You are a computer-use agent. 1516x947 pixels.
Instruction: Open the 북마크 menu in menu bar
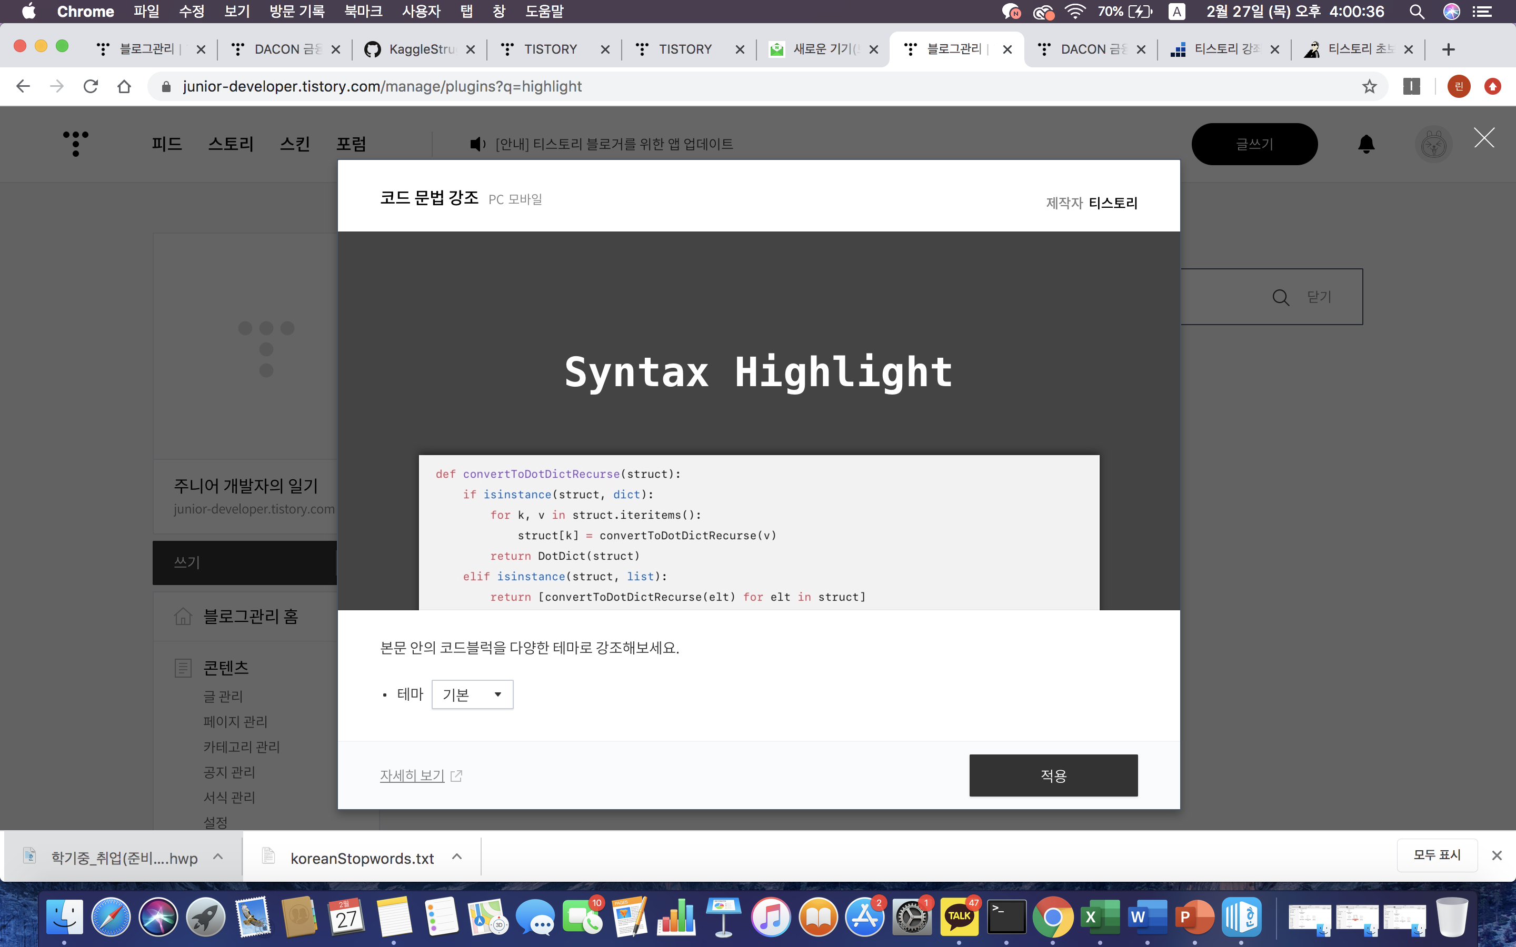363,11
